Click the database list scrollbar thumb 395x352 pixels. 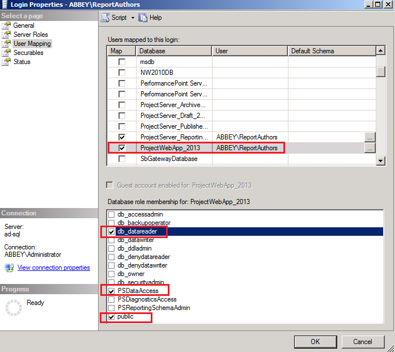click(381, 71)
